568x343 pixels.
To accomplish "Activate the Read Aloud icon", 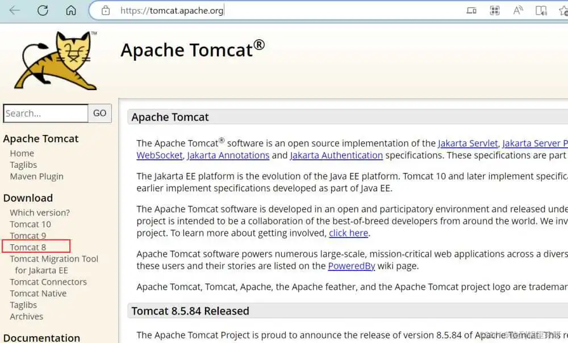I will (x=518, y=10).
